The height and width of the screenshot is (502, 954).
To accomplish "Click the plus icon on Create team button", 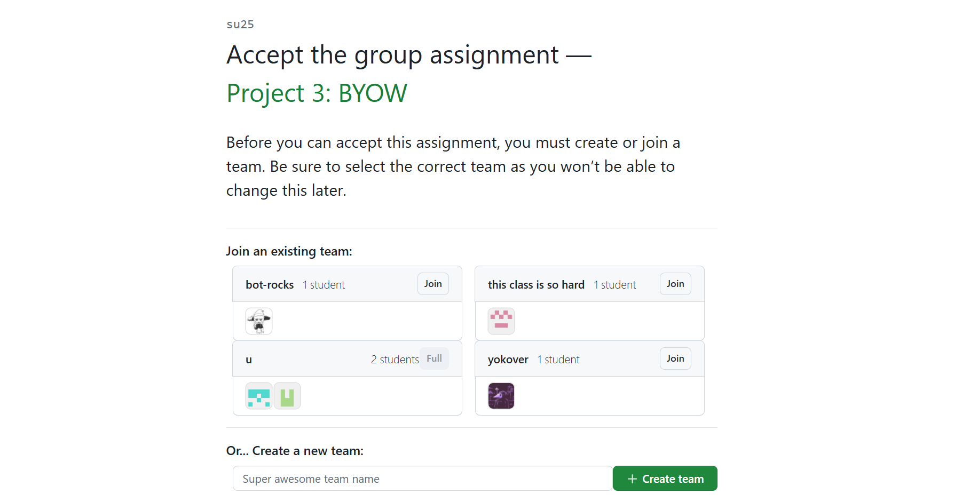I will (x=632, y=479).
